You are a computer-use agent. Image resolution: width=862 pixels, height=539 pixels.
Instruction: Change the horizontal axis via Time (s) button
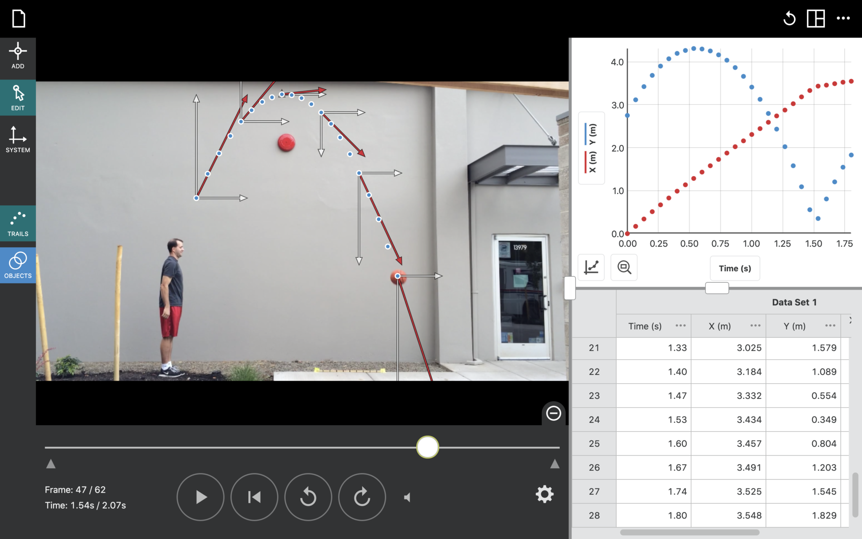click(x=734, y=268)
